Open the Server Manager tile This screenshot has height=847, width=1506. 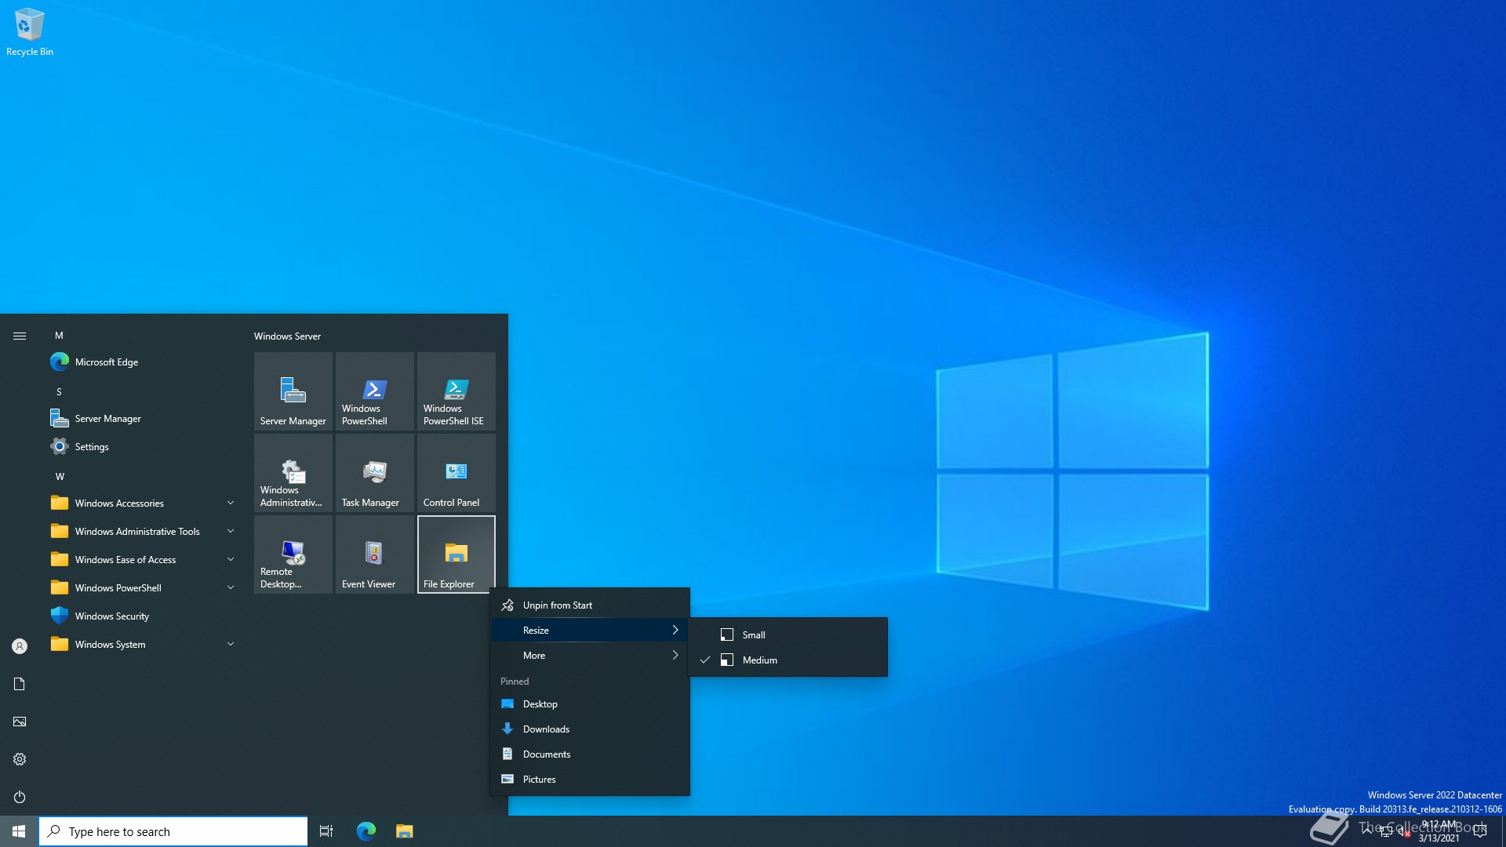(x=293, y=391)
